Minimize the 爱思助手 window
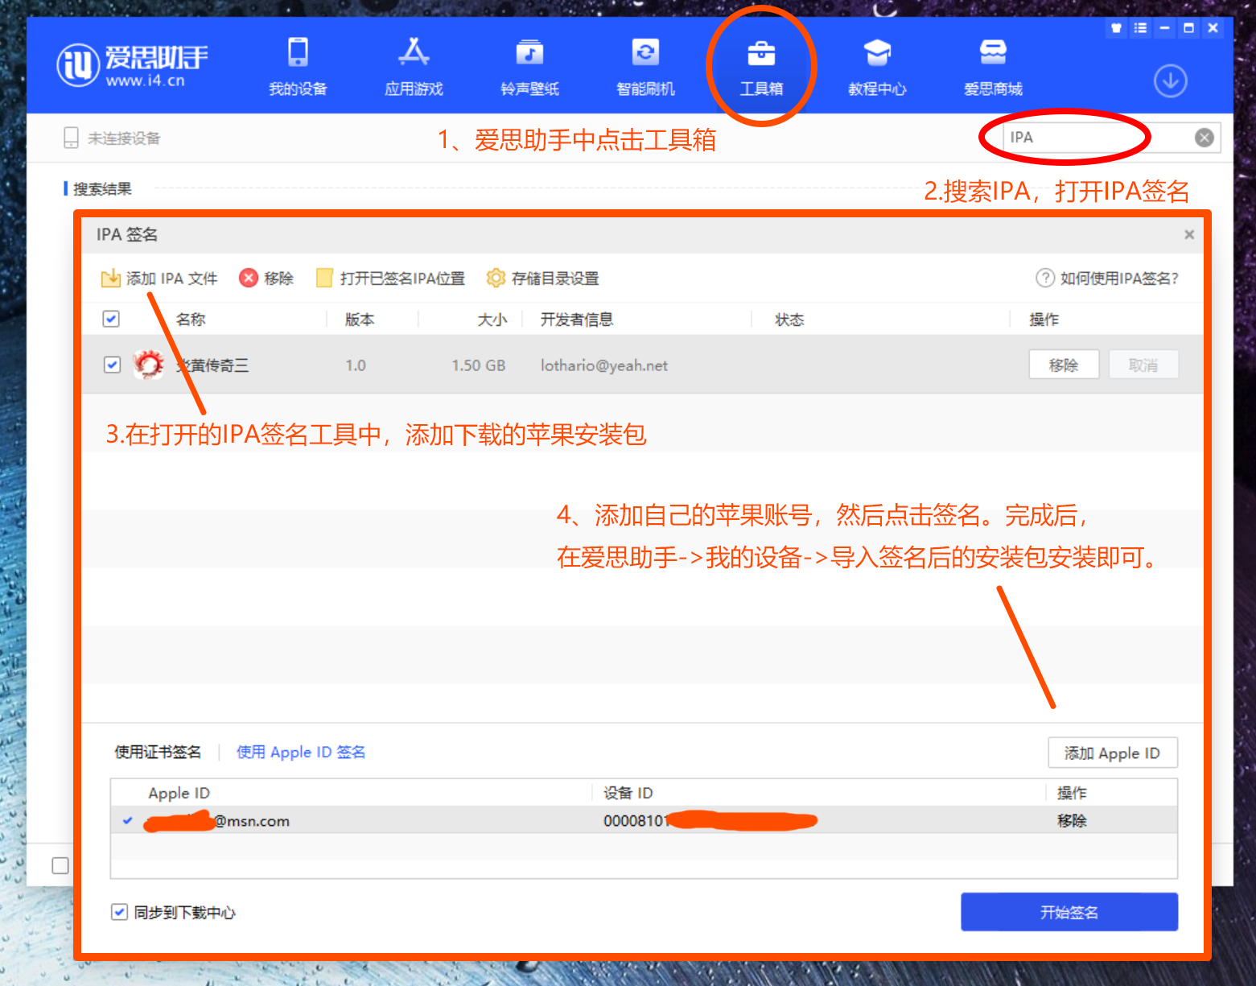The image size is (1256, 986). tap(1164, 28)
